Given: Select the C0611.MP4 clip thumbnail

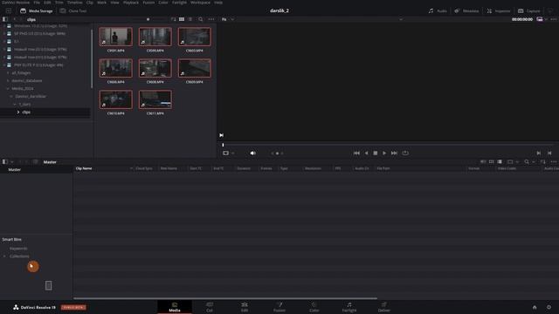Looking at the screenshot, I should coord(155,99).
